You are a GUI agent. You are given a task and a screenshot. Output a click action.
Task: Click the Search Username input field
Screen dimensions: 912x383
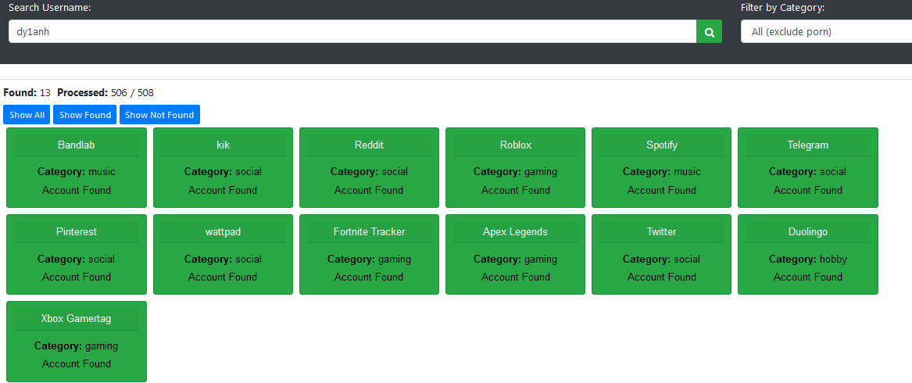[352, 31]
